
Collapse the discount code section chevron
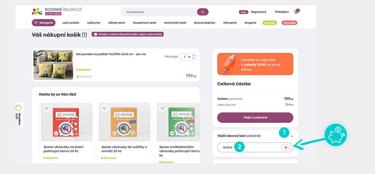tap(292, 136)
